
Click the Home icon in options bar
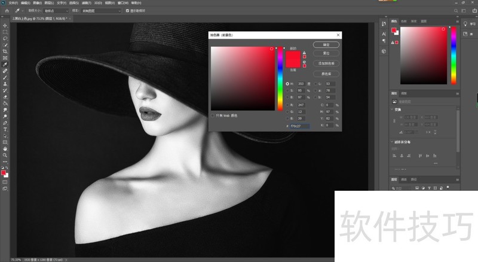[5, 10]
